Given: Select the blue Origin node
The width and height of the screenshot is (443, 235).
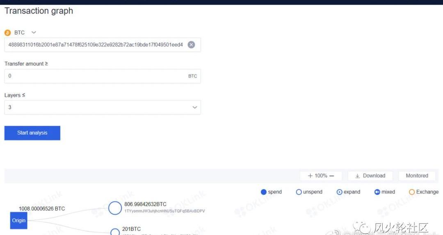Looking at the screenshot, I should click(x=18, y=221).
